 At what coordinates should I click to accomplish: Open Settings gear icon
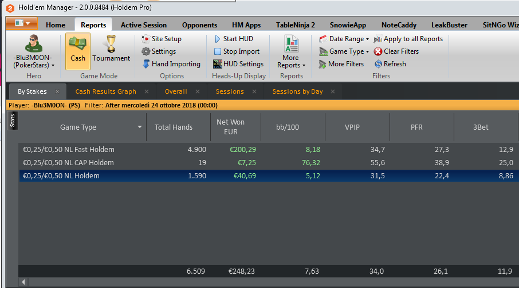point(146,51)
